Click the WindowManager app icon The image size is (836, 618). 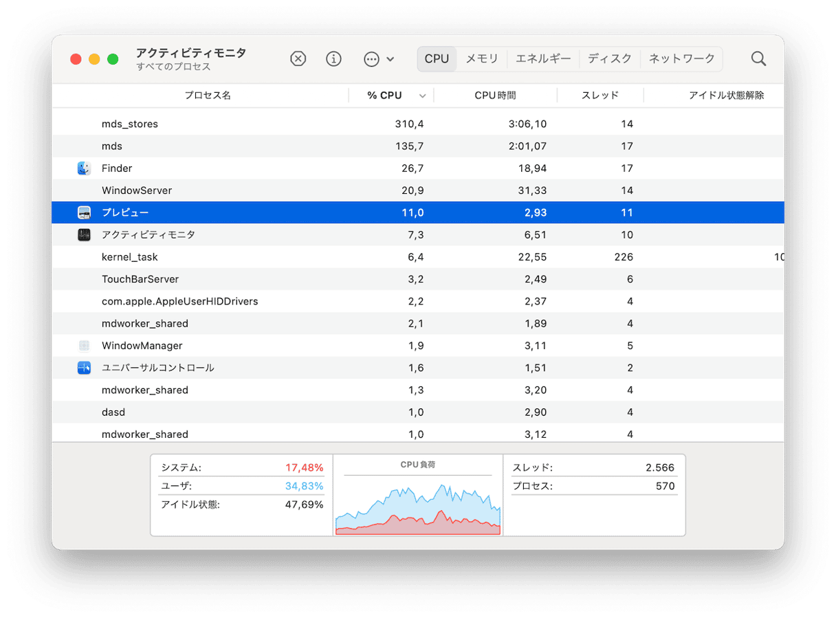point(84,346)
